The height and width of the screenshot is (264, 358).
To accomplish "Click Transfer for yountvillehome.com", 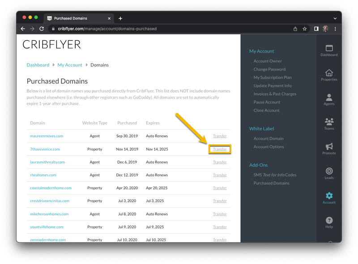I will (220, 227).
